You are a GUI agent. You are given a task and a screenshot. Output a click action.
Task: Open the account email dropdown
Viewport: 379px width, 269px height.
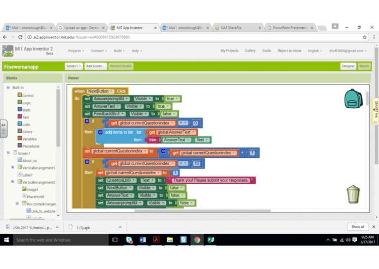(347, 51)
